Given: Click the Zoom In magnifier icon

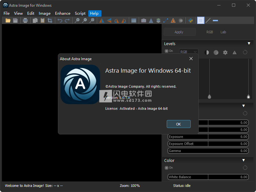Looking at the screenshot, I should click(x=77, y=20).
